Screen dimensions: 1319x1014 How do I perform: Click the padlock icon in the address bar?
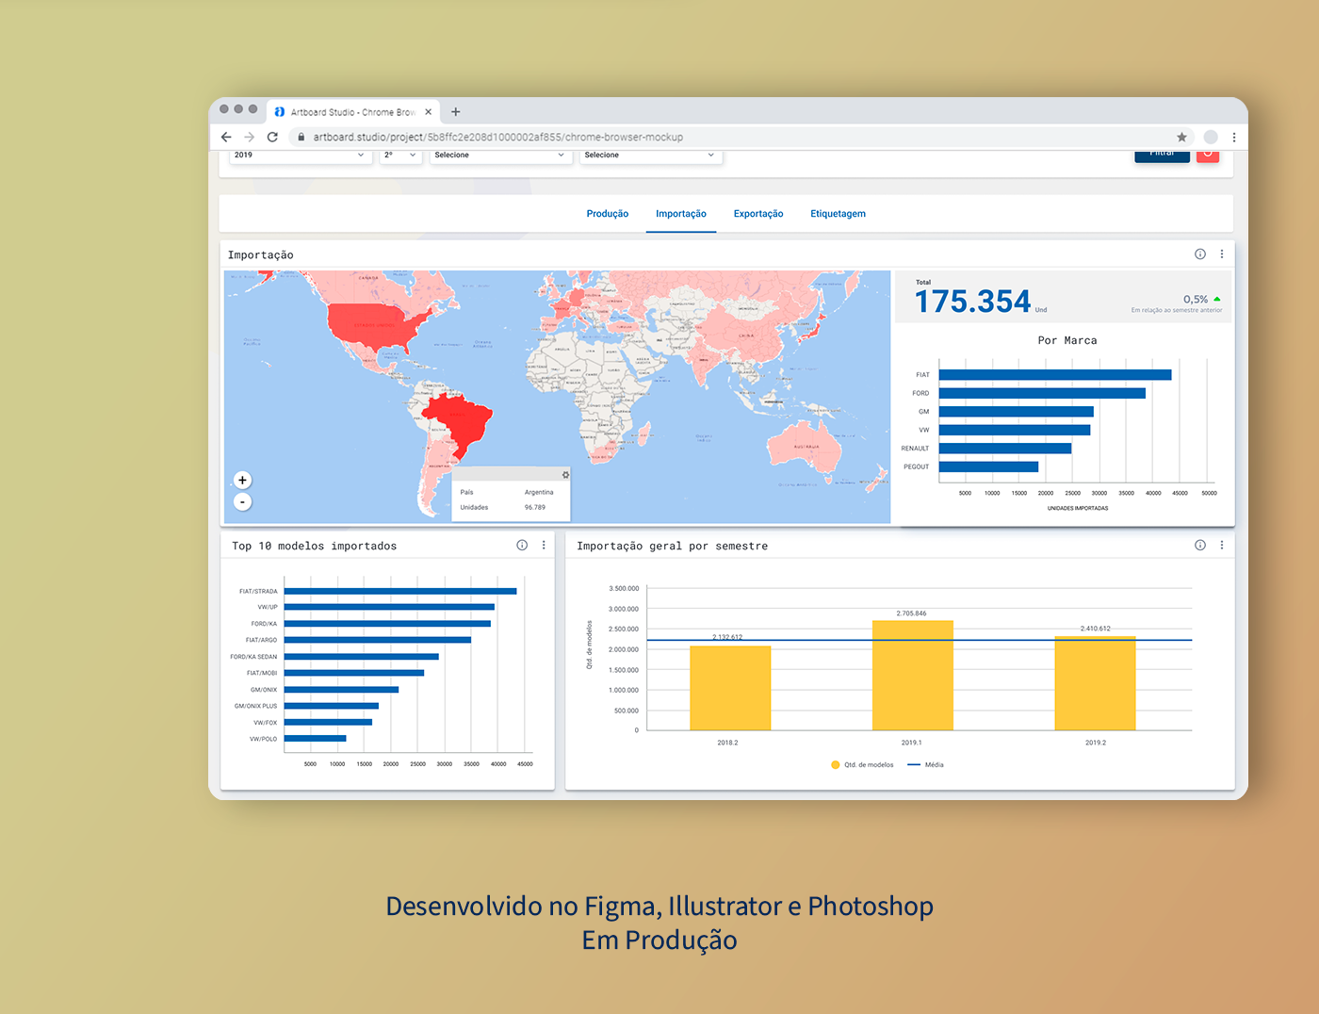[x=301, y=137]
